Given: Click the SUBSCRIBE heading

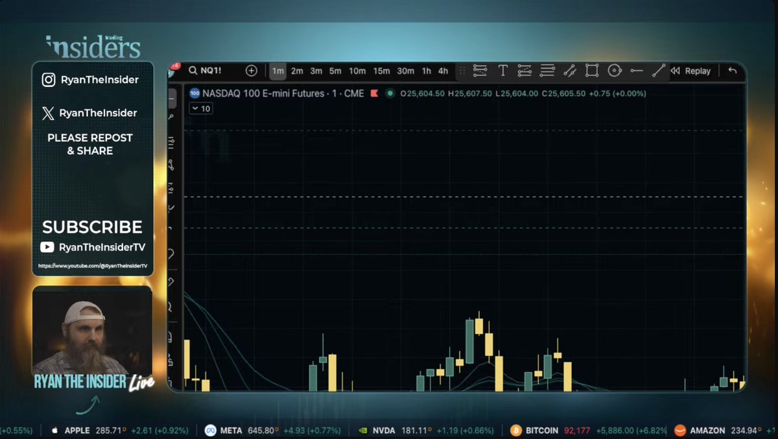Looking at the screenshot, I should tap(92, 227).
